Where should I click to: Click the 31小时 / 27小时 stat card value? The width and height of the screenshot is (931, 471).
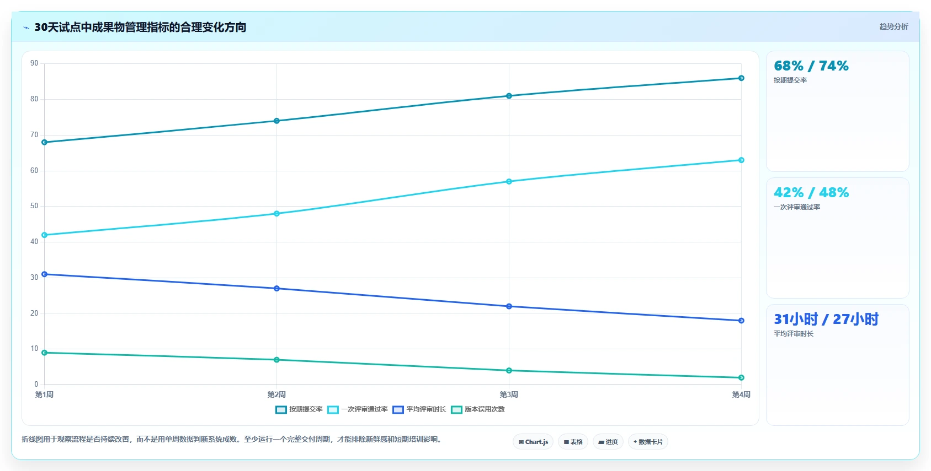tap(826, 320)
